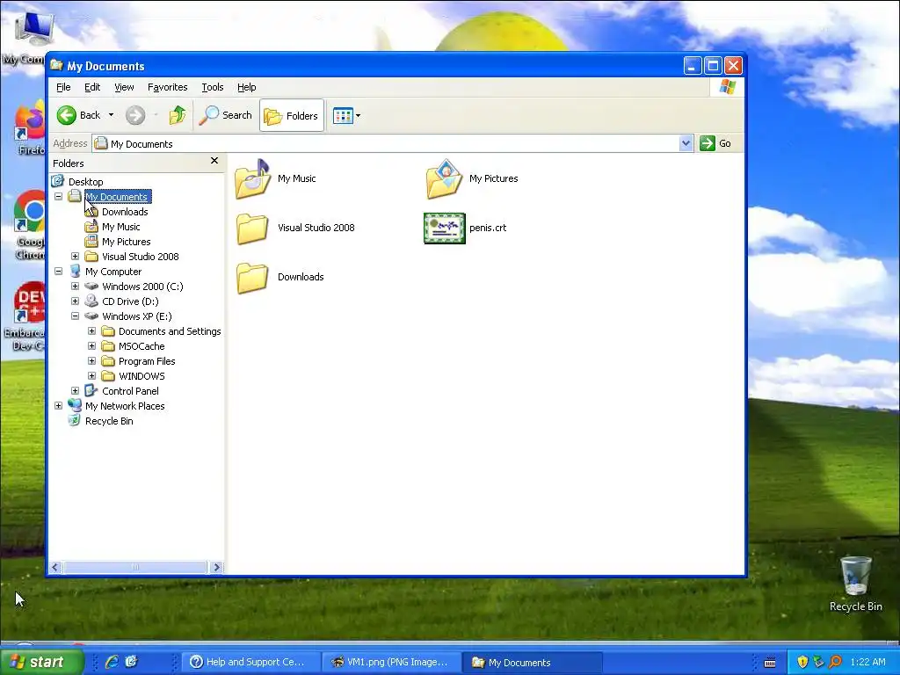Select the Downloads folder in file pane
This screenshot has width=900, height=675.
coord(252,277)
